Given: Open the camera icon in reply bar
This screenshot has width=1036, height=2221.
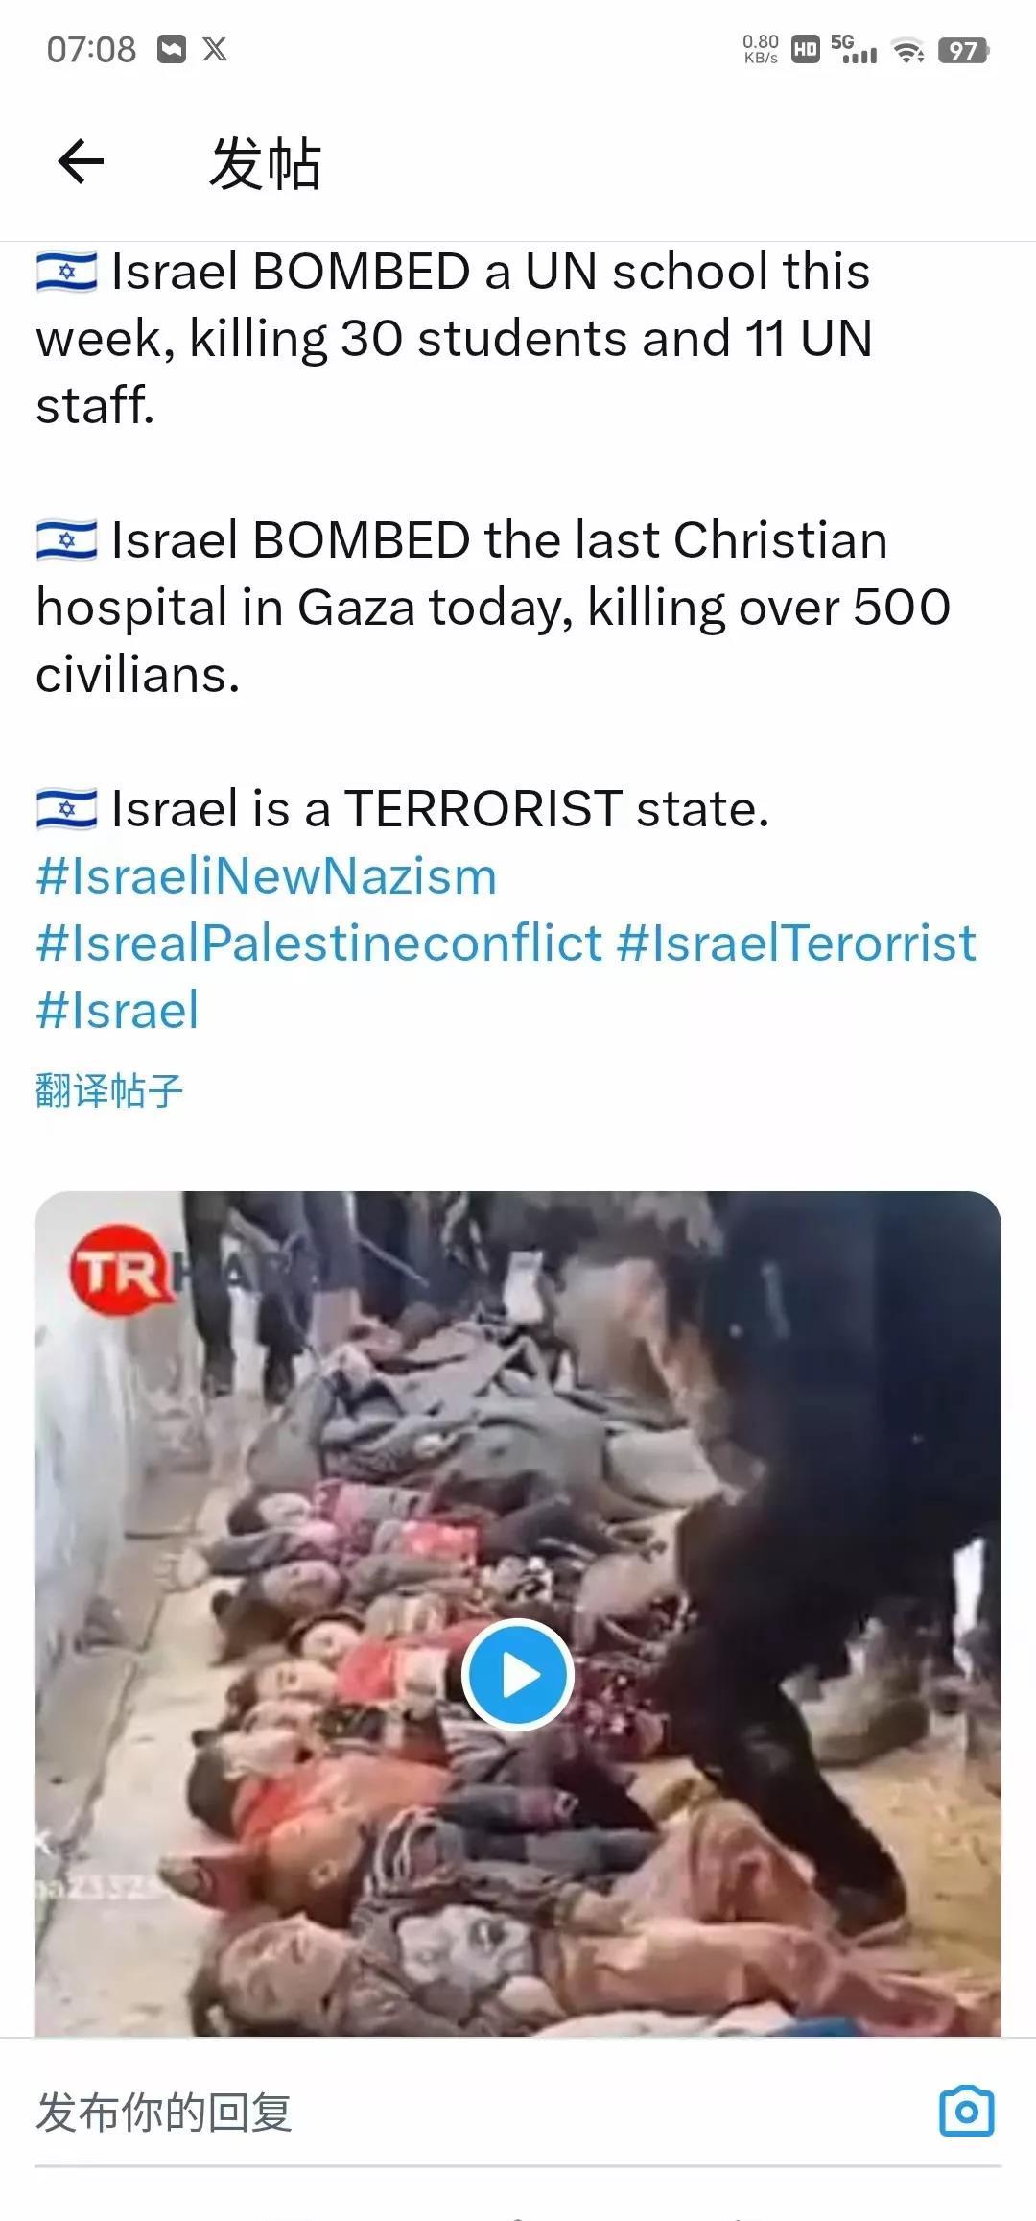Looking at the screenshot, I should [966, 2111].
